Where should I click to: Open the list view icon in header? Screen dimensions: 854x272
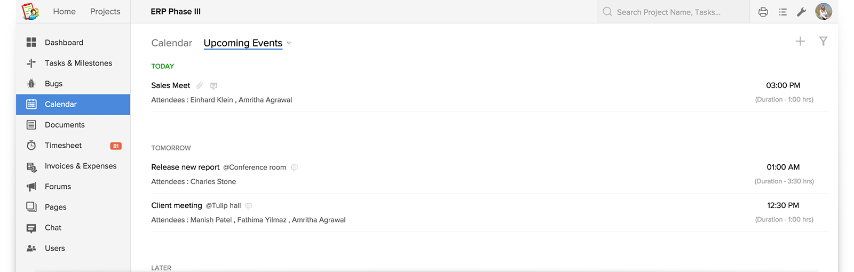pyautogui.click(x=782, y=12)
